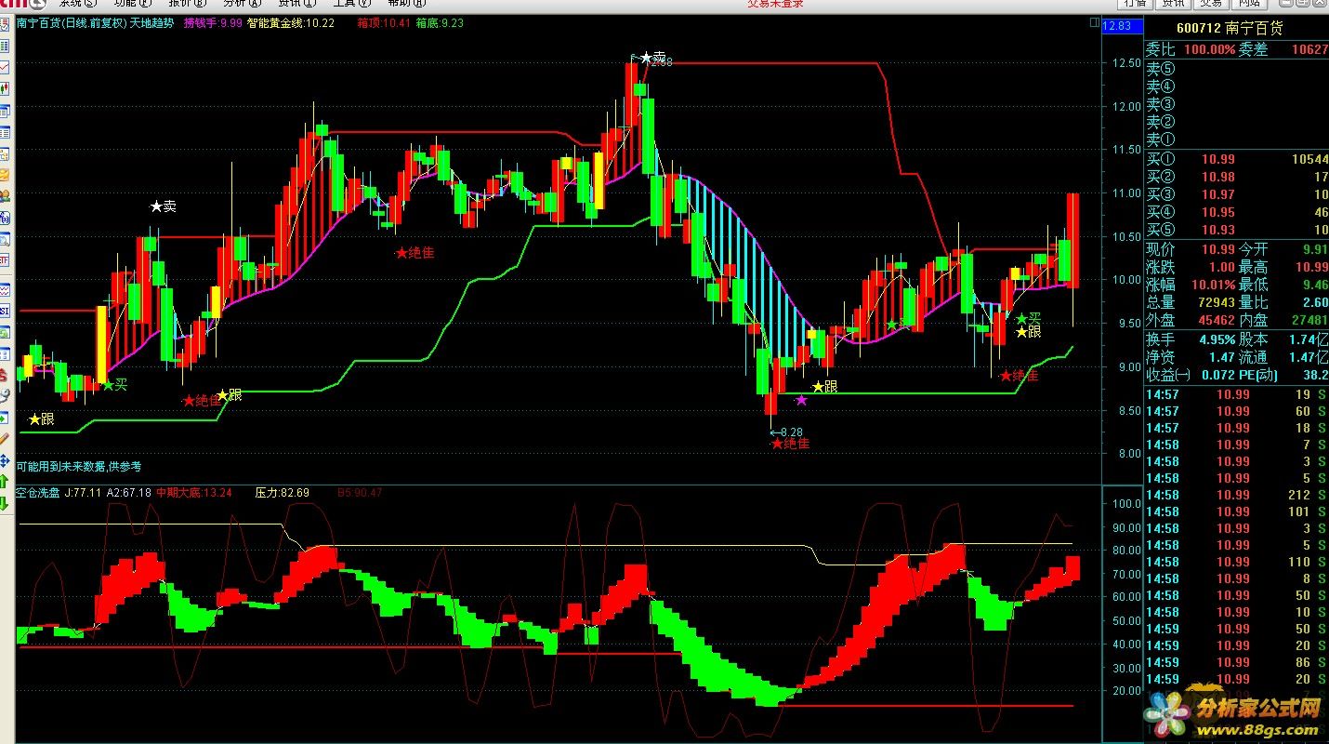Image resolution: width=1329 pixels, height=744 pixels.
Task: Click the purple star marker near 8.60
Action: pyautogui.click(x=801, y=400)
